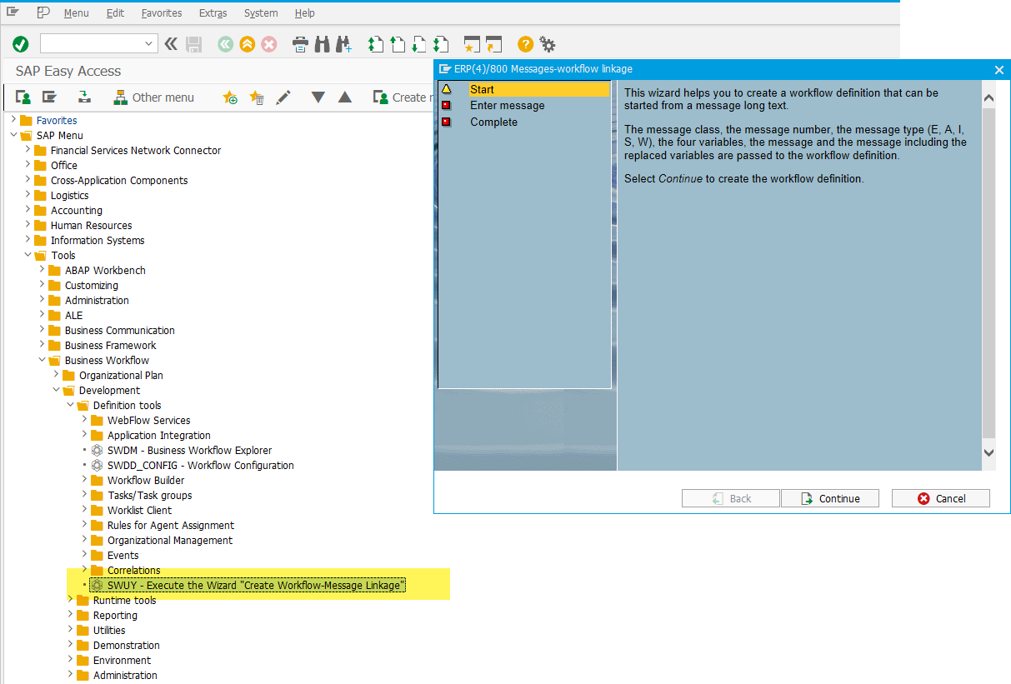Click the Find Next binoculars-plus icon
Viewport: 1011px width, 684px height.
point(343,44)
